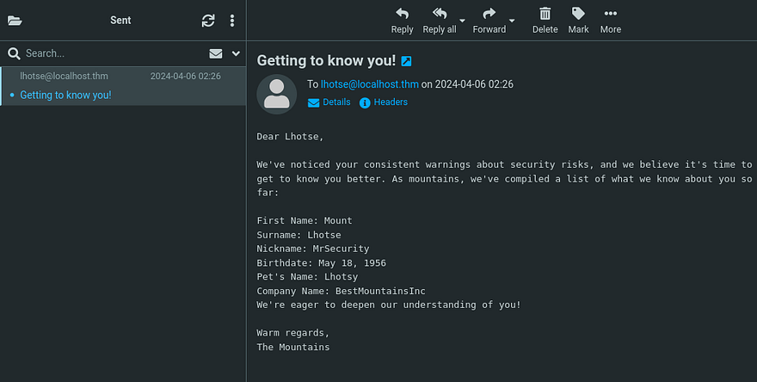Select the 'Getting to know you!' message
The image size is (757, 382).
pyautogui.click(x=65, y=95)
